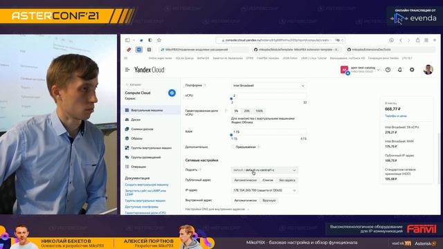The image size is (443, 249).
Task: Click the RAM value input field
Action: pos(269,132)
